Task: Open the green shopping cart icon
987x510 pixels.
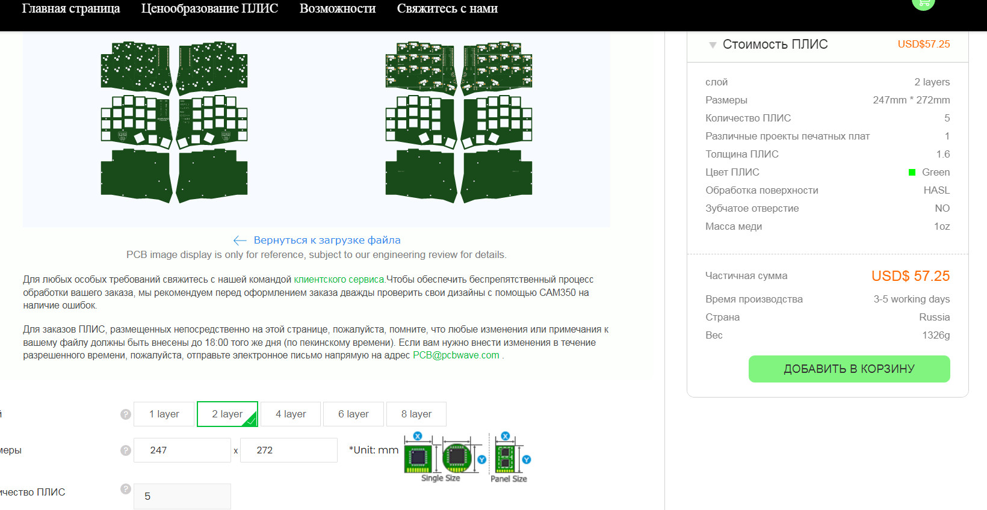Action: coord(923,4)
